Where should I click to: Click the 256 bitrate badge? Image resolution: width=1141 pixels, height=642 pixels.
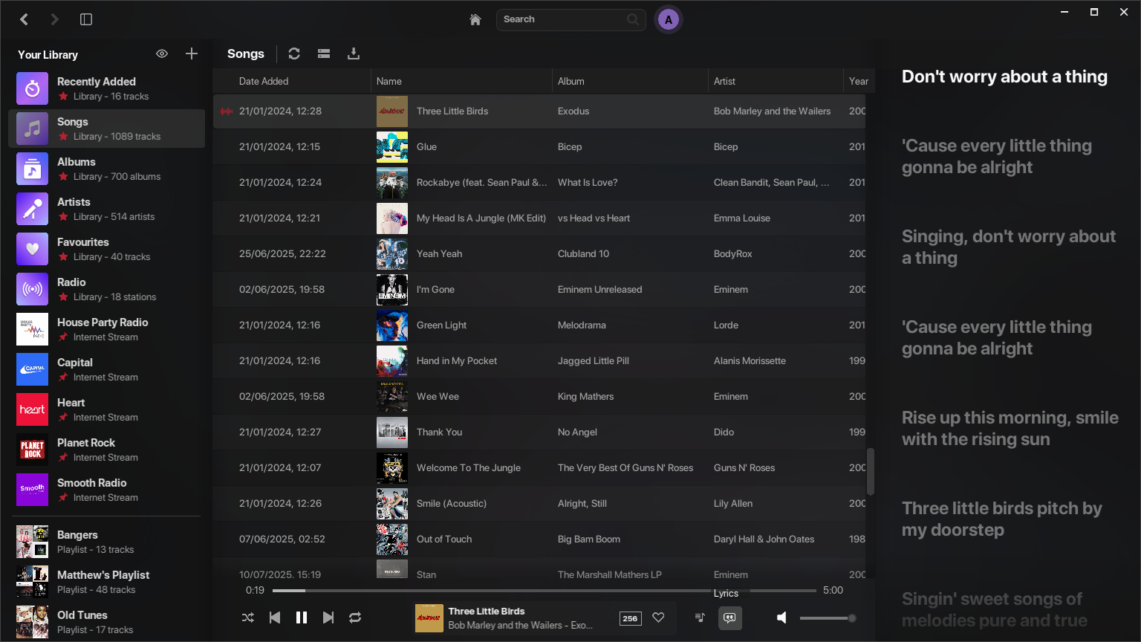click(630, 618)
